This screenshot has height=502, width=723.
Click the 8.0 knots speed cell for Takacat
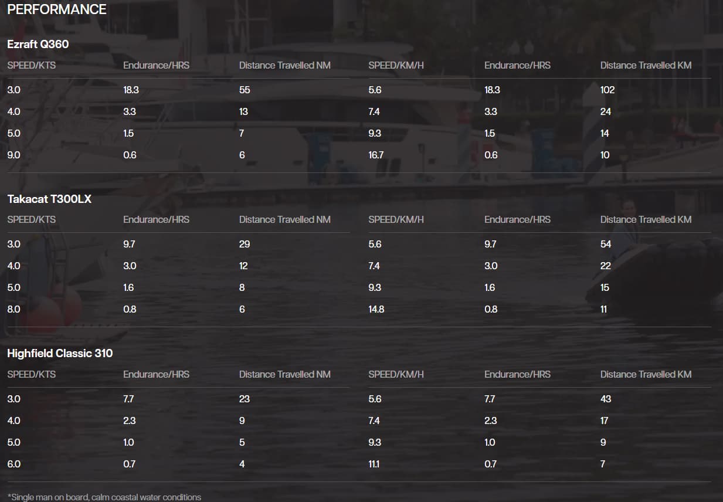(13, 309)
